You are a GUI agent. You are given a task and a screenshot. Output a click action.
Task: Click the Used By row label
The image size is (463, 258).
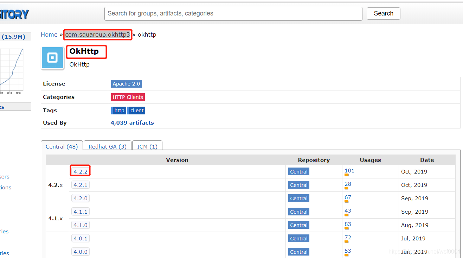tap(55, 123)
